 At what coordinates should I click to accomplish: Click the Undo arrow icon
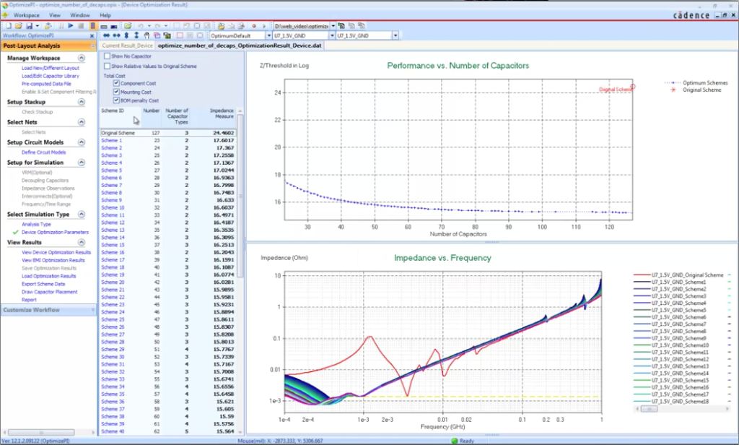pos(140,26)
